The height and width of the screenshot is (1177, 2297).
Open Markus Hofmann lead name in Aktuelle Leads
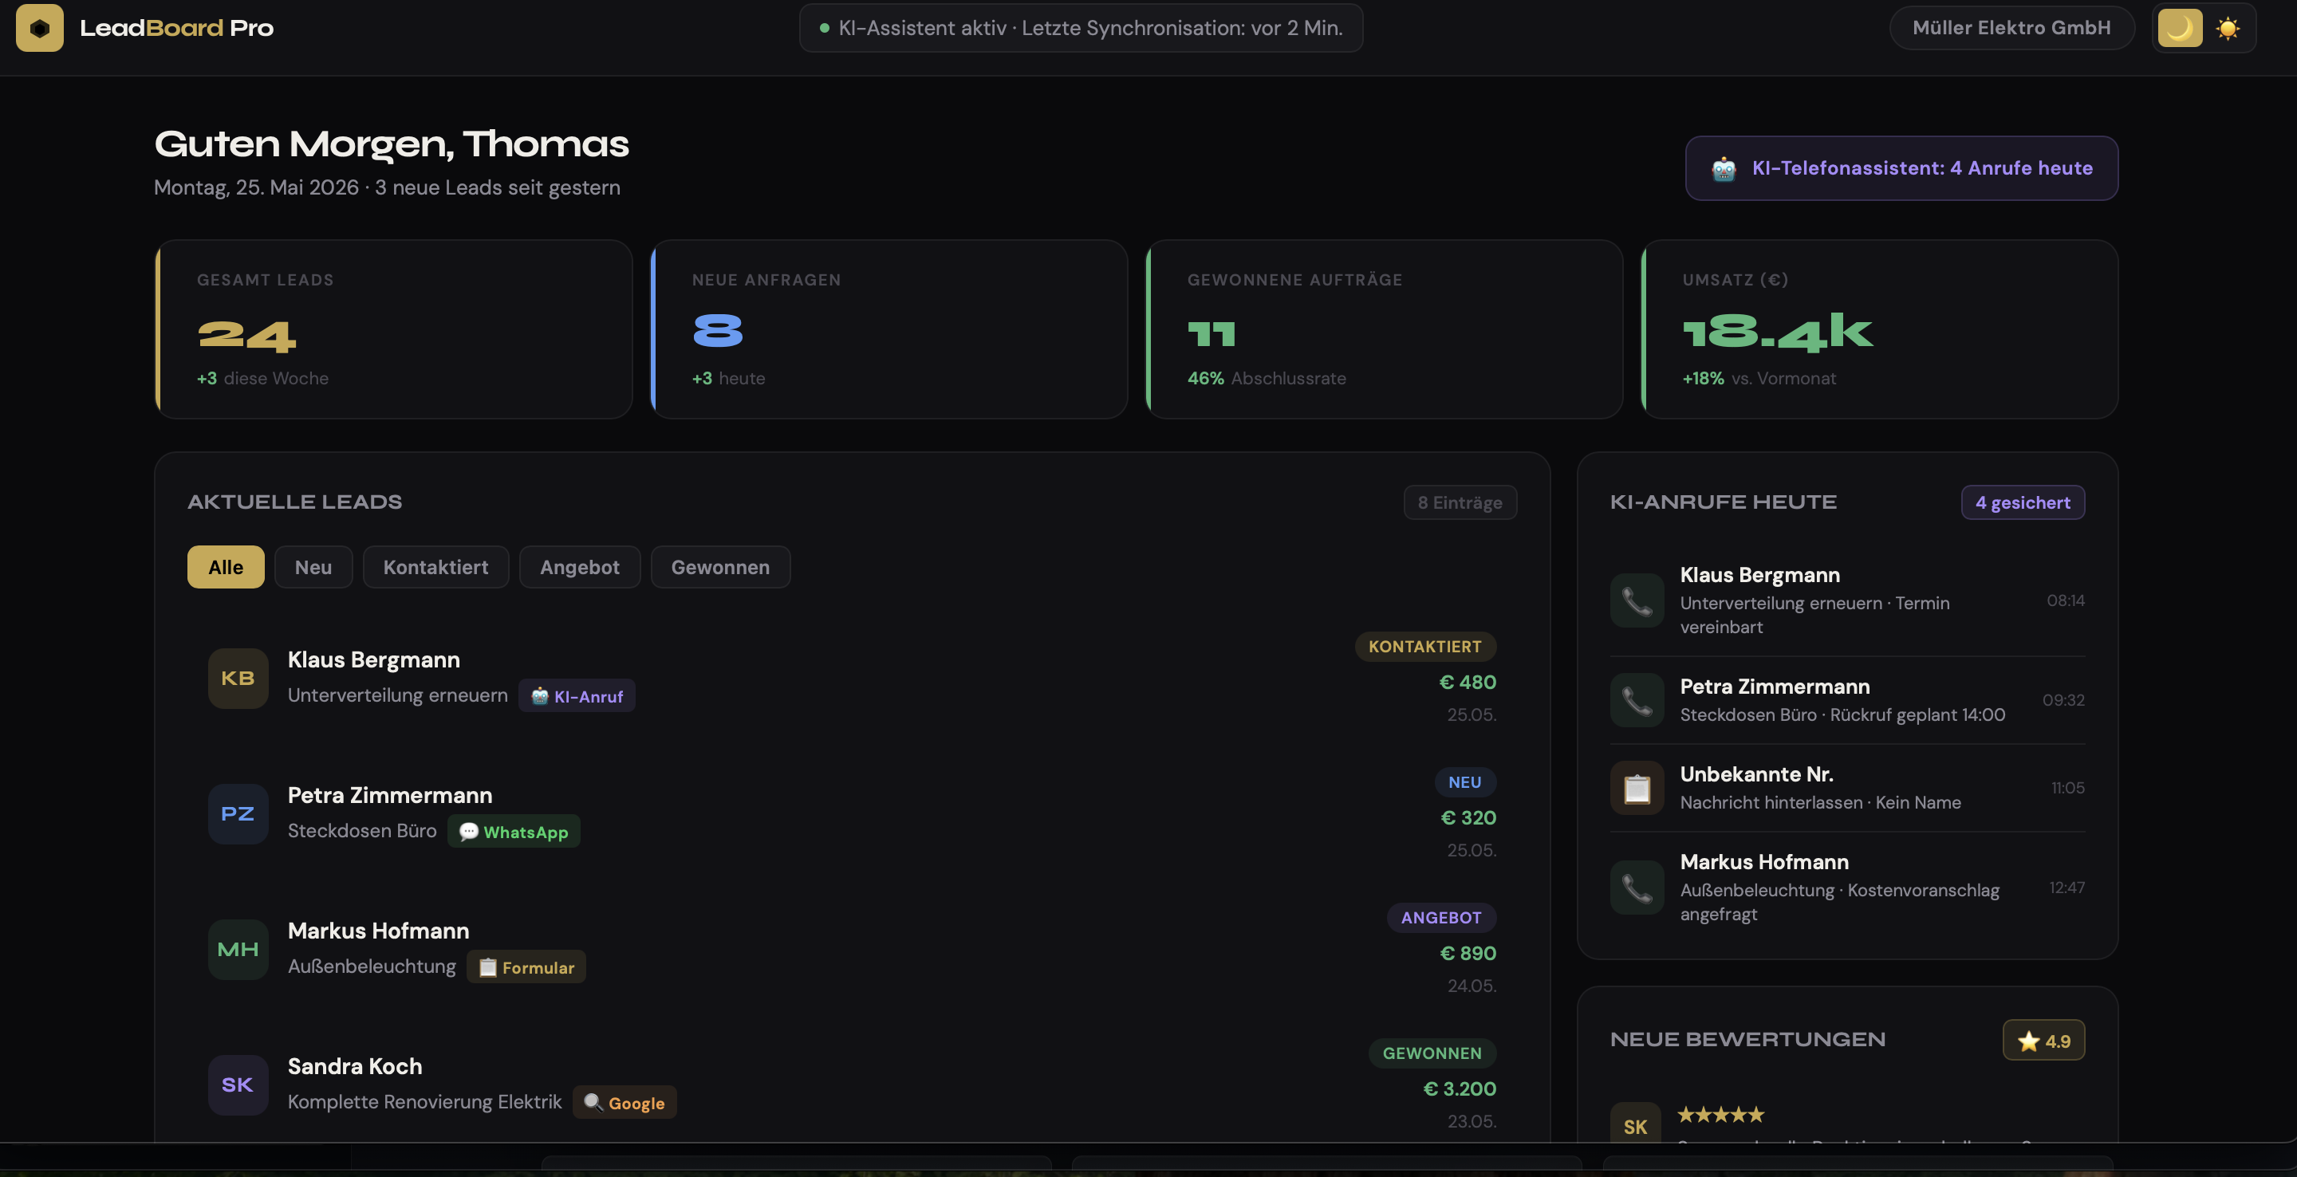[x=378, y=931]
